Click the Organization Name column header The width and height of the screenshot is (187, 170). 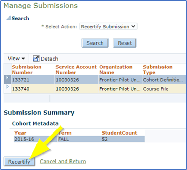116,69
